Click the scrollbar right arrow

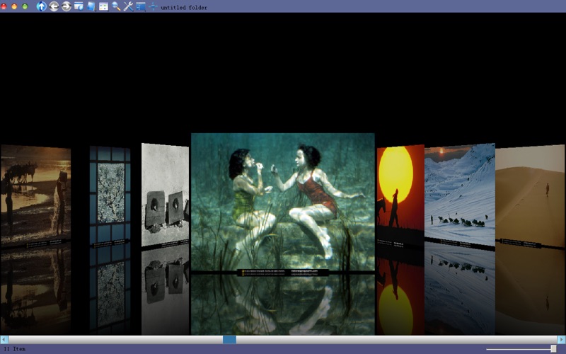point(561,340)
